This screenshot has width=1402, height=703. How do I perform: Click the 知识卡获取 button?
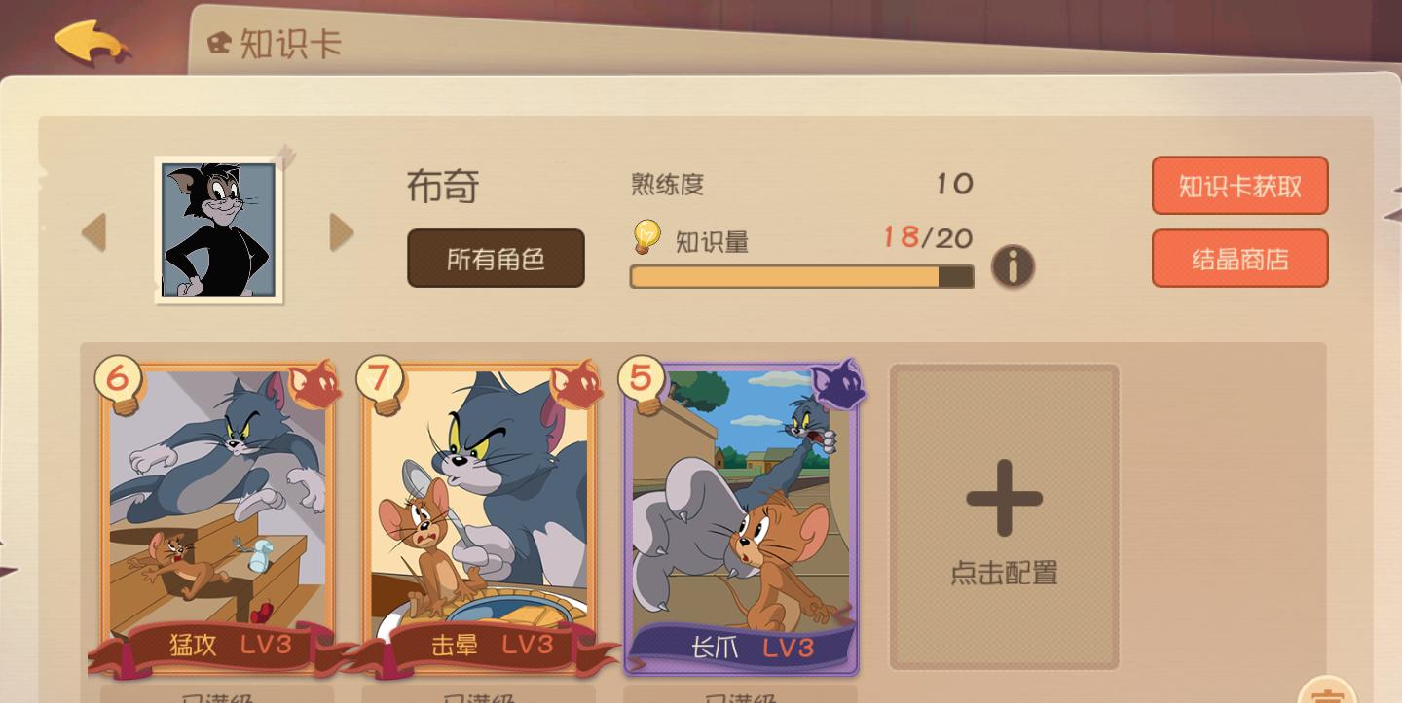[x=1239, y=186]
